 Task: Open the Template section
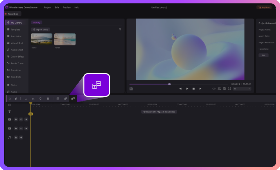pos(15,29)
